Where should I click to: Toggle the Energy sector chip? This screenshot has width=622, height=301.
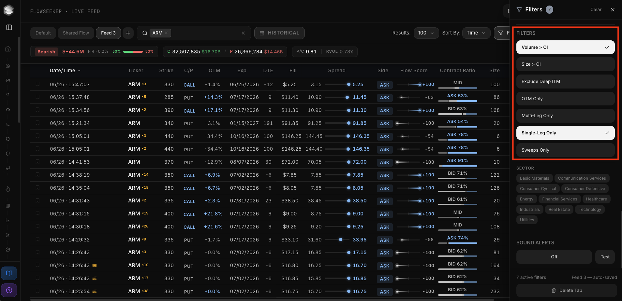point(526,199)
